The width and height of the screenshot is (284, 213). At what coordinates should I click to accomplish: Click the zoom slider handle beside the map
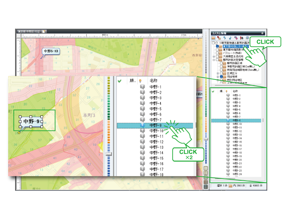pyautogui.click(x=206, y=139)
